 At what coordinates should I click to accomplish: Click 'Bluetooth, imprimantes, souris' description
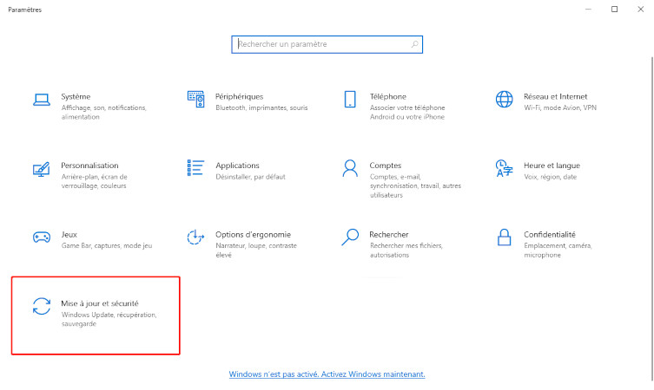click(261, 107)
